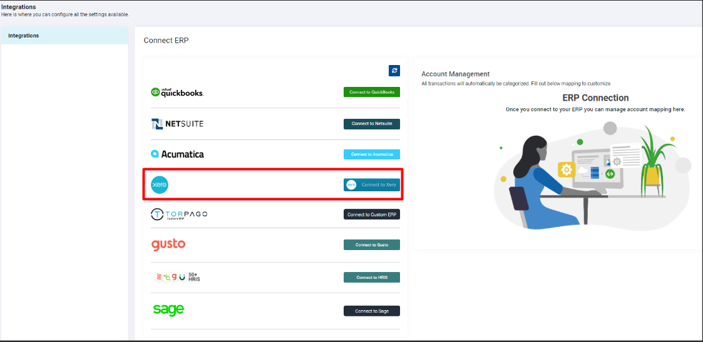703x342 pixels.
Task: Click Connect to Sage
Action: coord(372,311)
